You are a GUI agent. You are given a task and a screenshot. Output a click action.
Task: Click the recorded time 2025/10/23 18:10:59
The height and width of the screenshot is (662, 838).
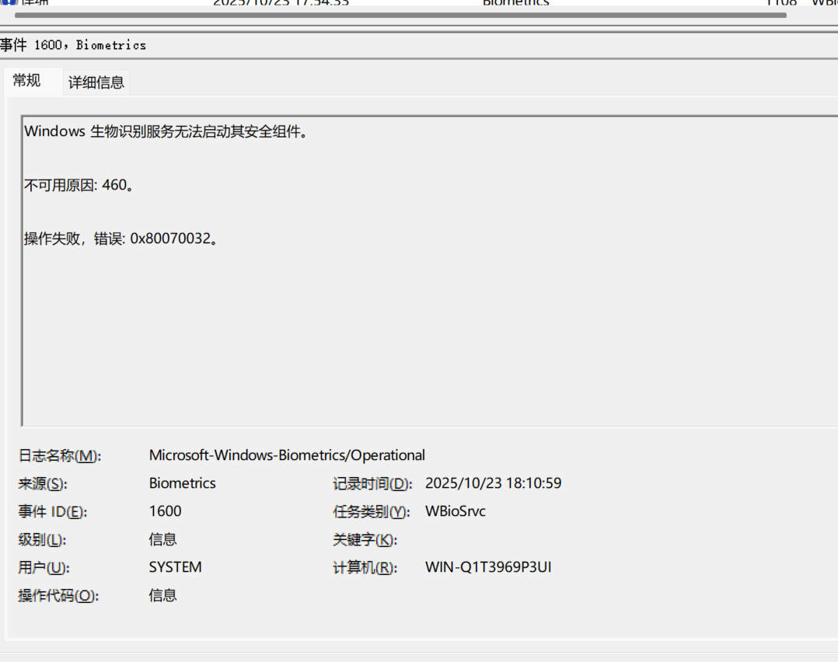click(494, 483)
